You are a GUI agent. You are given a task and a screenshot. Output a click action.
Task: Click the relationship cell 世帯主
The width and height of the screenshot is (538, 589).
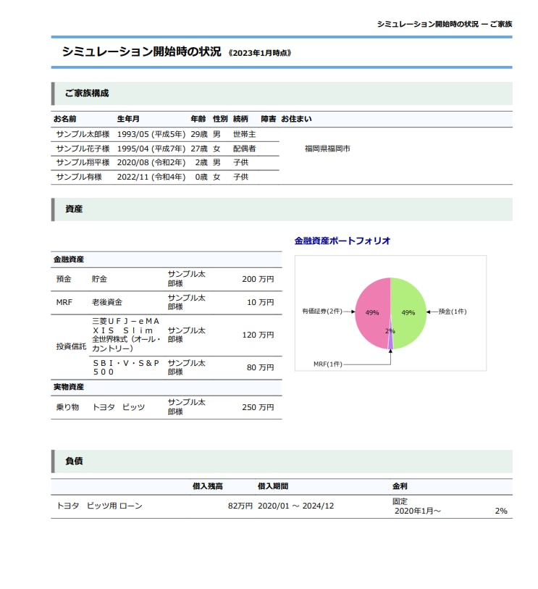(x=245, y=135)
